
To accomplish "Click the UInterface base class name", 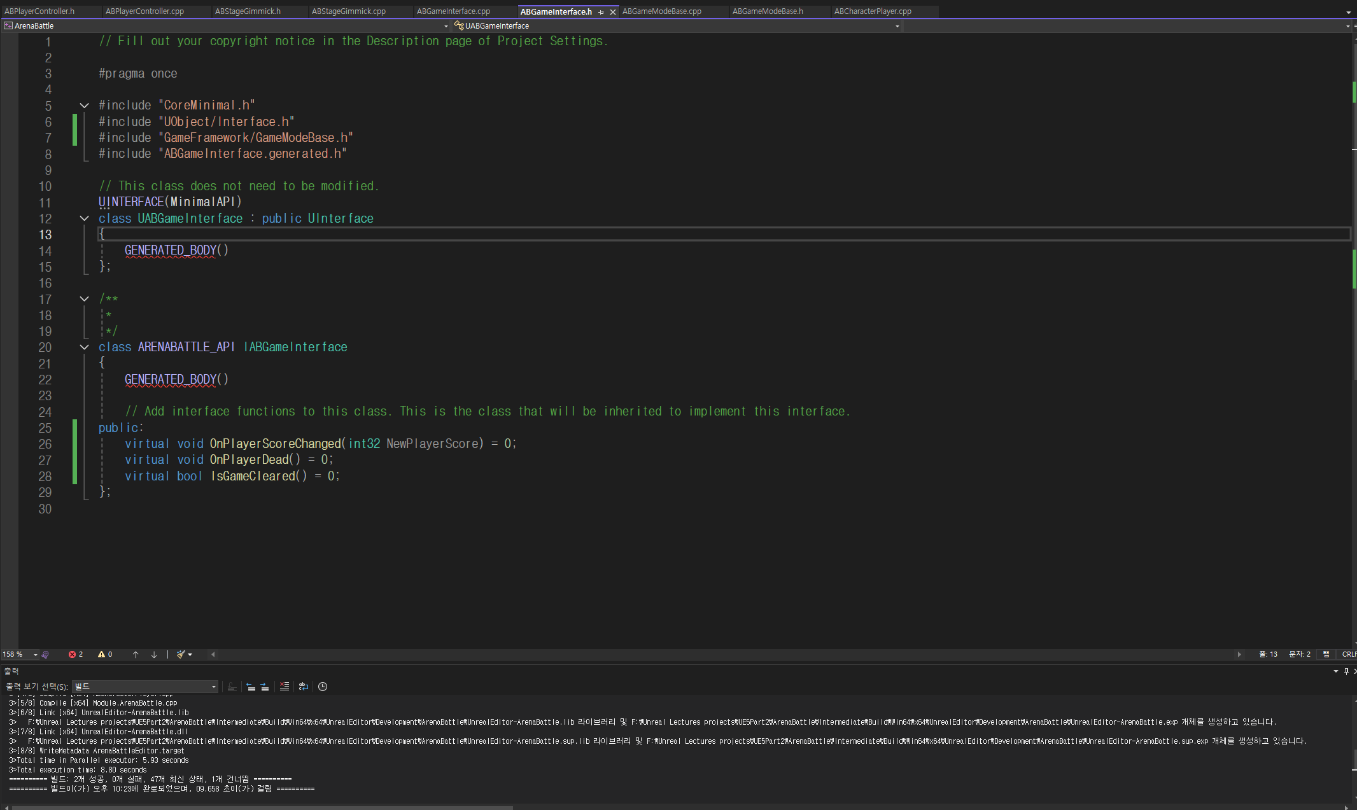I will (x=341, y=218).
